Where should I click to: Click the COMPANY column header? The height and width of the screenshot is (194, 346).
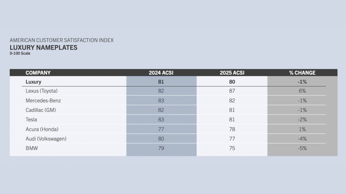click(38, 73)
